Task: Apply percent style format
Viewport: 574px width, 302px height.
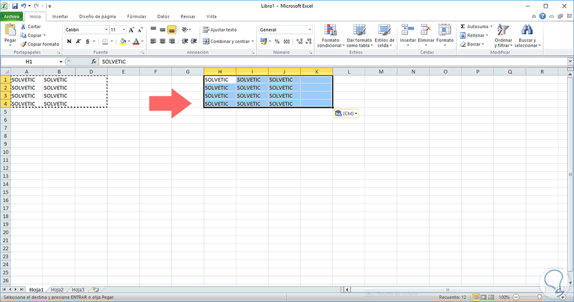Action: point(277,41)
